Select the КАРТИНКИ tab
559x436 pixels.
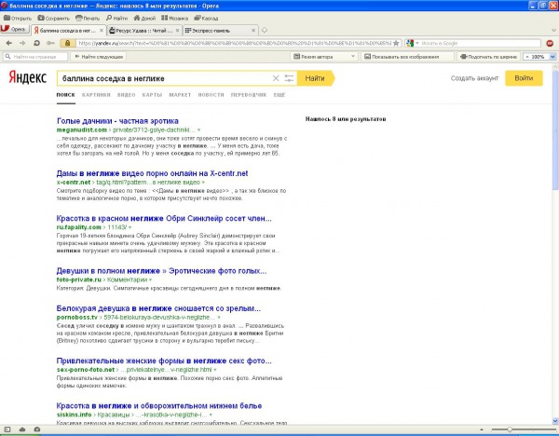(x=96, y=95)
